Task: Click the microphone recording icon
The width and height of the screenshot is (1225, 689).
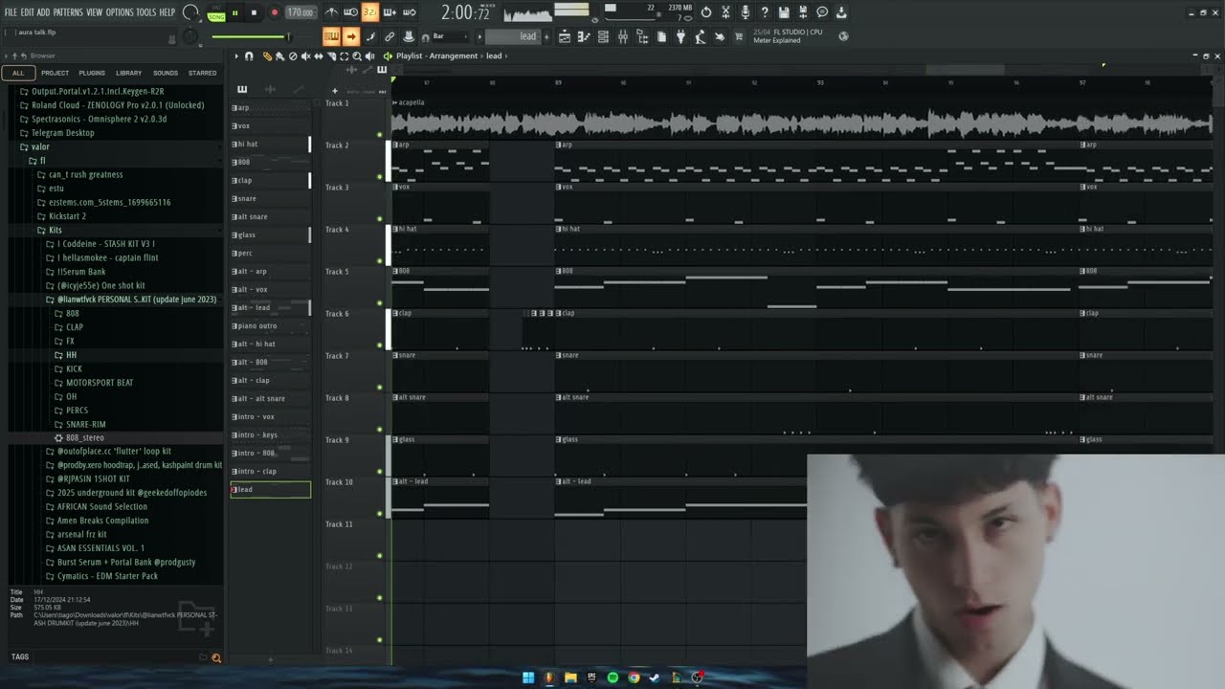Action: tap(745, 12)
